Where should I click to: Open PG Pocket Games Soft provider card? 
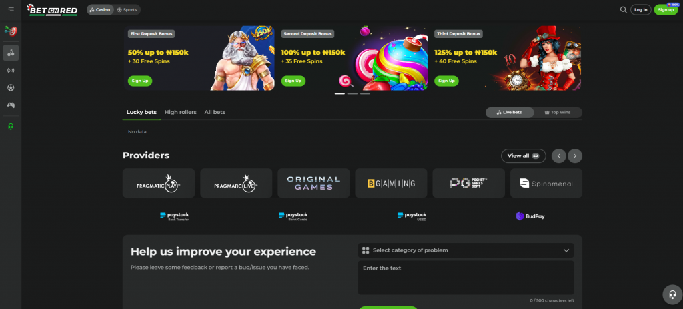point(469,183)
